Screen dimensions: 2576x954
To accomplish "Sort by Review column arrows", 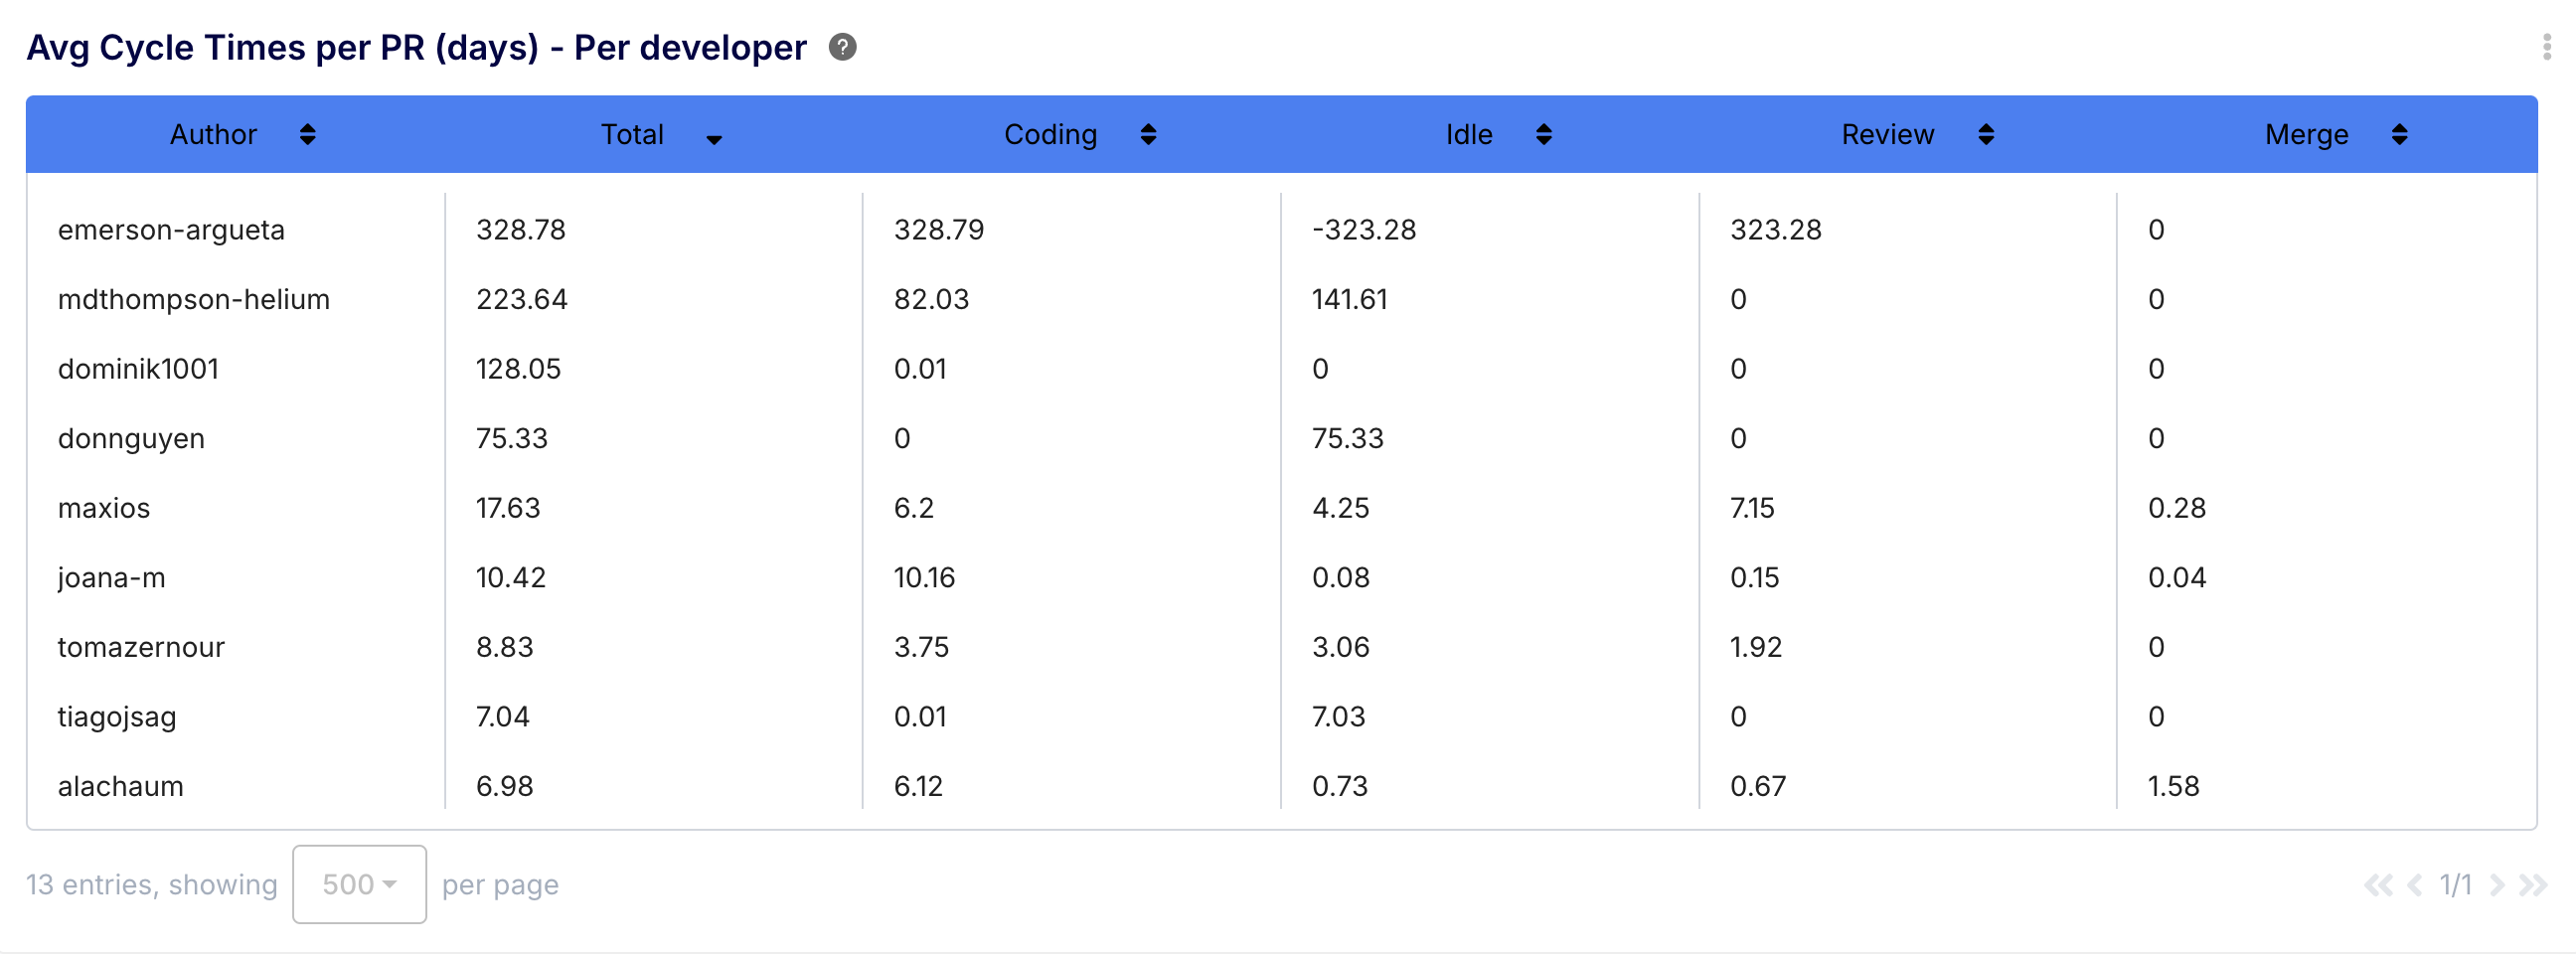I will 1985,134.
